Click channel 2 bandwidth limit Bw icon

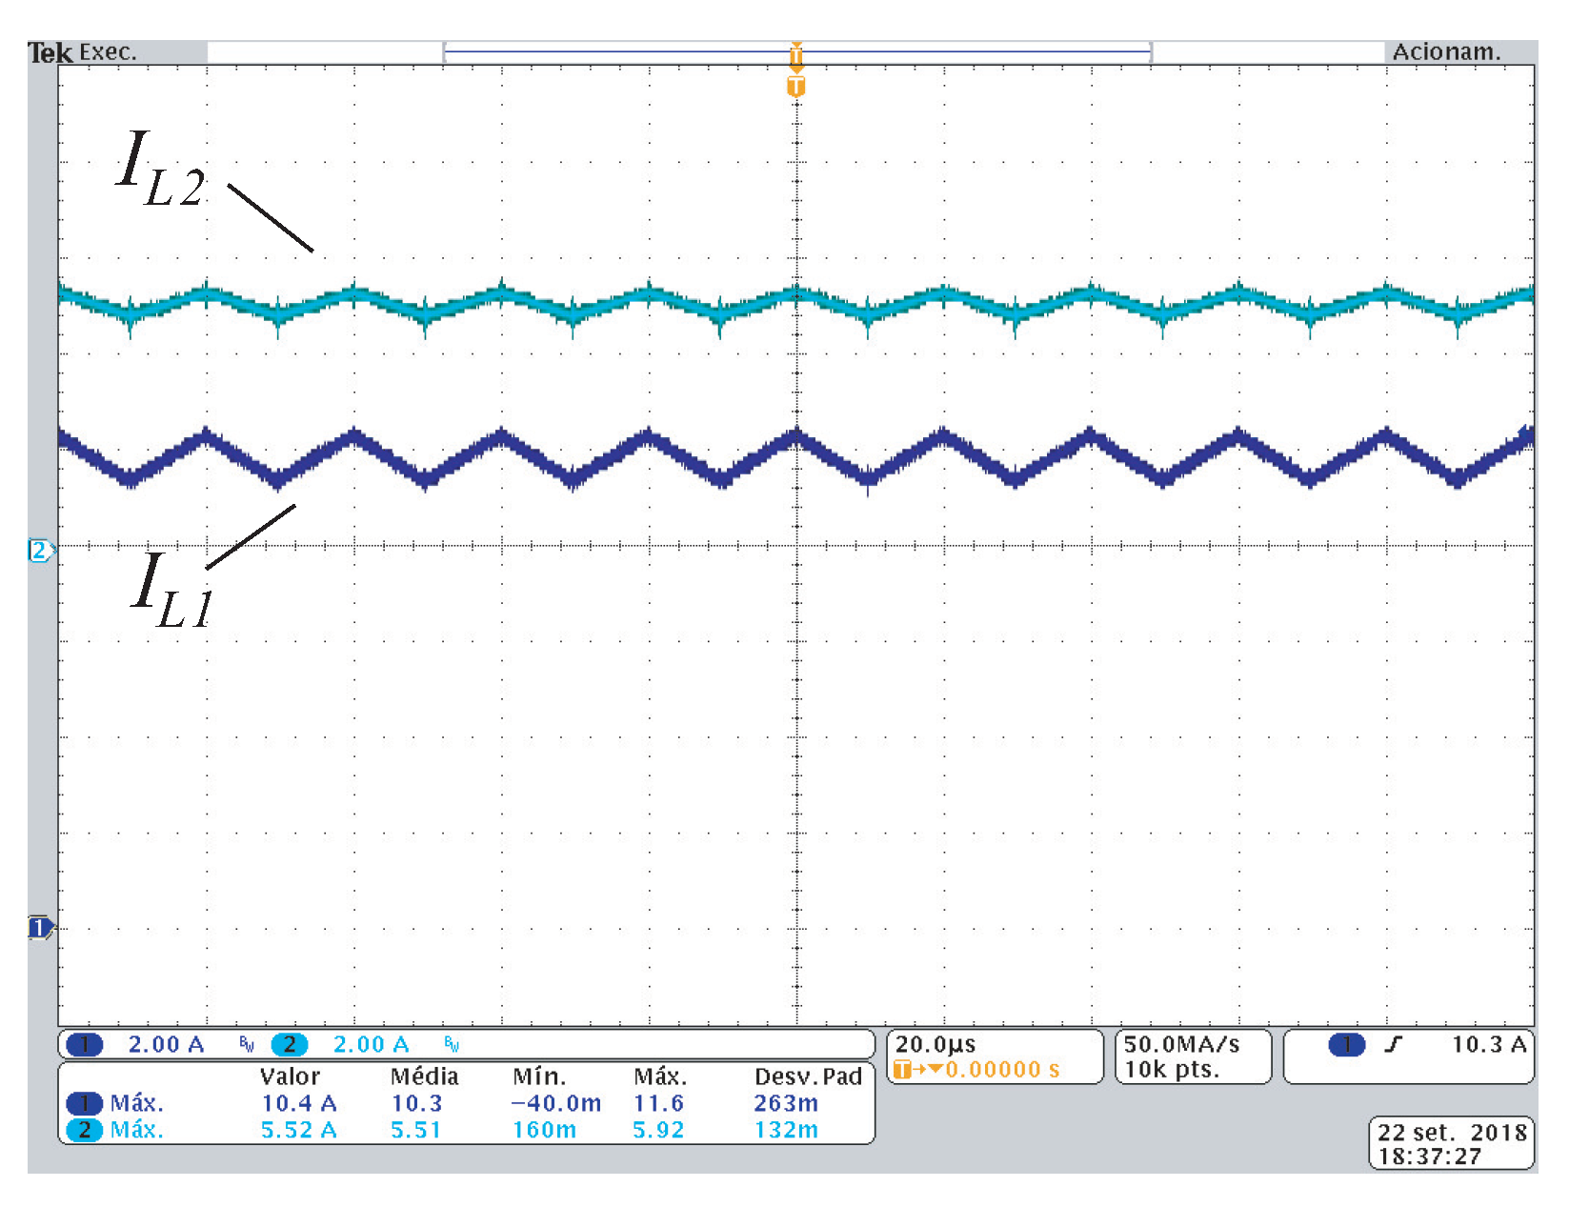coord(452,1045)
